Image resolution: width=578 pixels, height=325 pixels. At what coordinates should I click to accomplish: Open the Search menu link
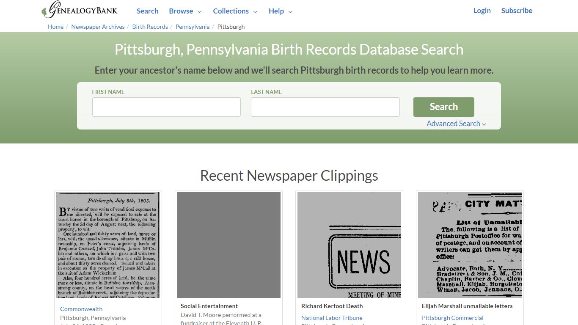coord(147,11)
